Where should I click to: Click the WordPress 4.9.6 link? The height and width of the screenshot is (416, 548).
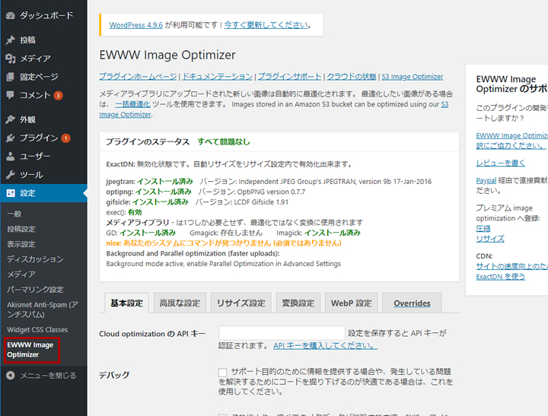[136, 25]
